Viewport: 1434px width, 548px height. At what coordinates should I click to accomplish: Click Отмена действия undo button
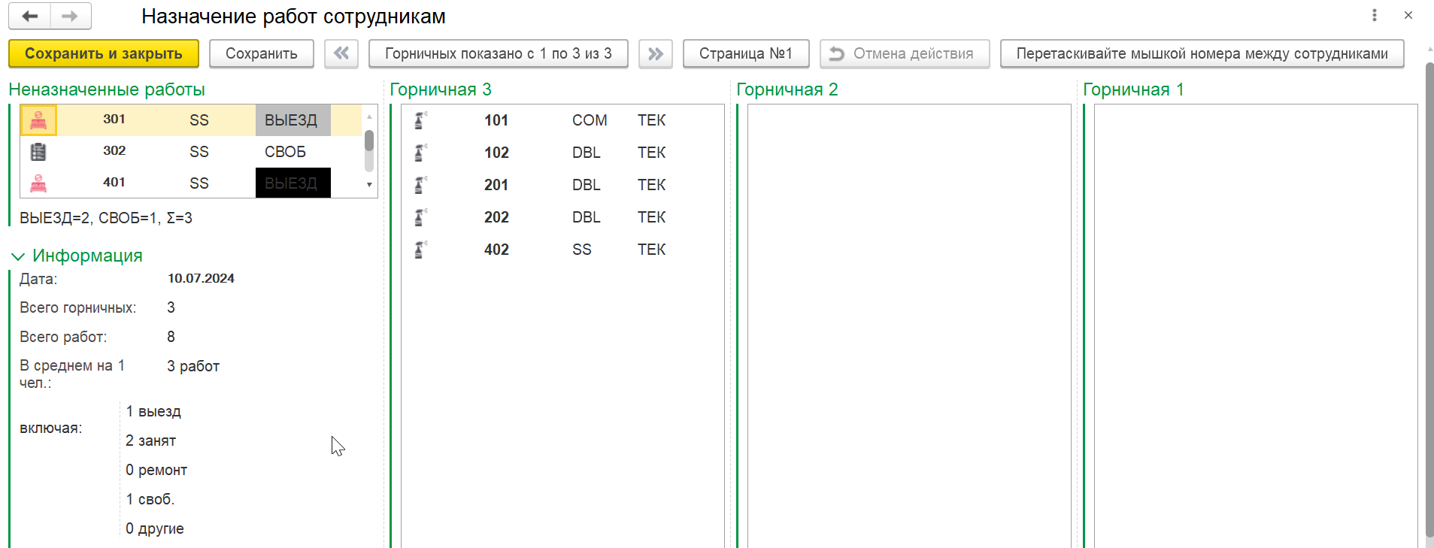(905, 53)
